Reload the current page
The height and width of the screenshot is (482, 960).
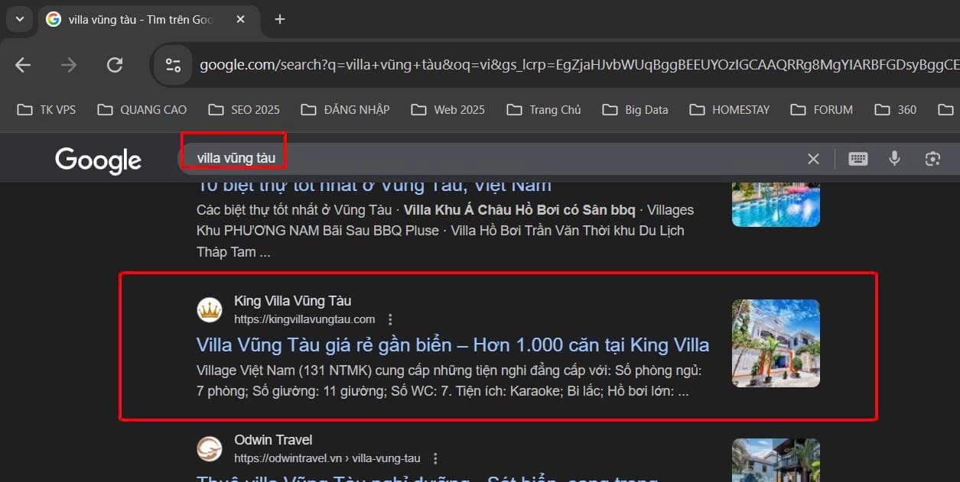click(x=115, y=65)
